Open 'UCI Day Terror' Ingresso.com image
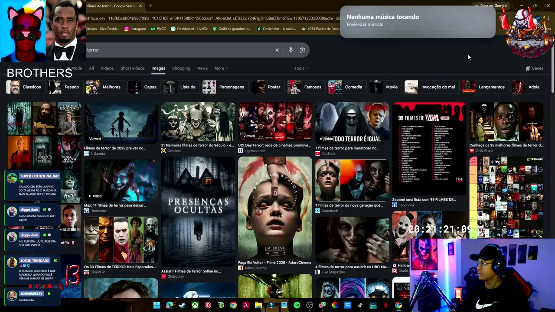555x312 pixels. click(x=275, y=121)
